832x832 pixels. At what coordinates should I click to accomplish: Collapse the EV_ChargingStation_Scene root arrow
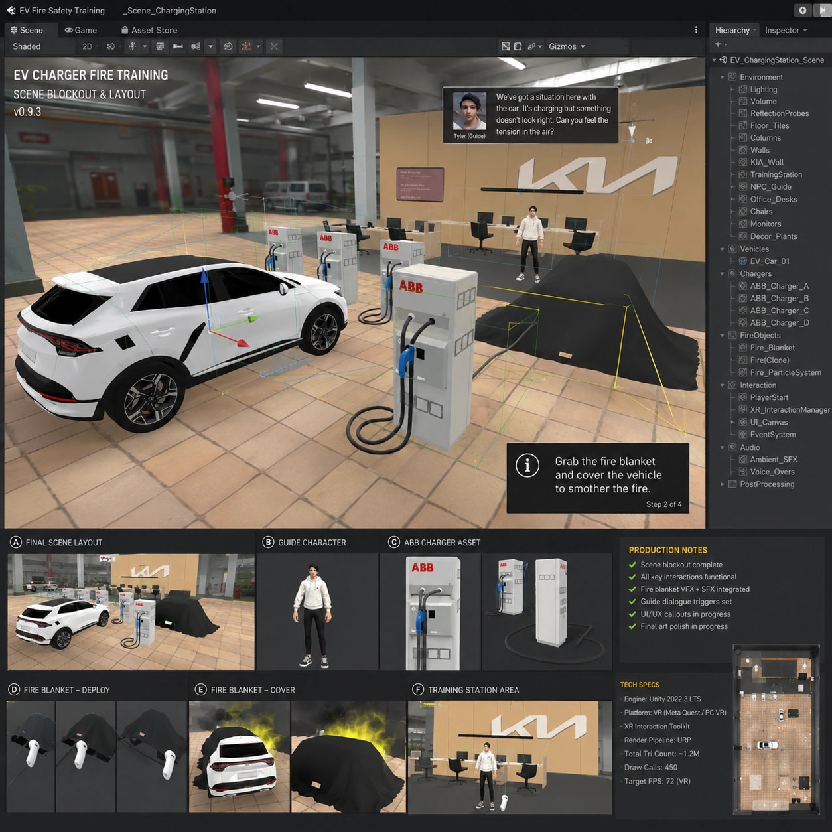coord(715,60)
